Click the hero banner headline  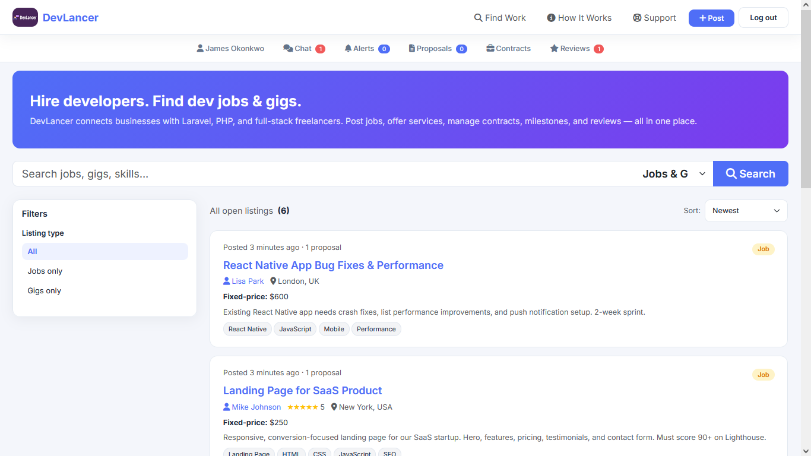pyautogui.click(x=166, y=101)
